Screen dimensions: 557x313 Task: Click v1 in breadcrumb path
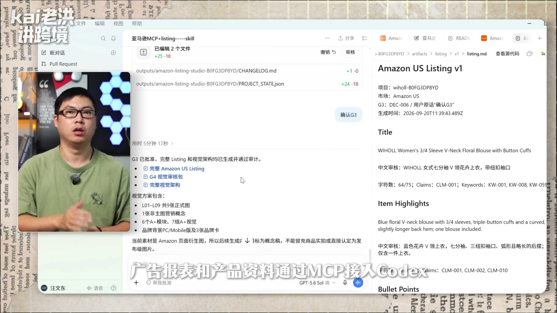pyautogui.click(x=457, y=54)
